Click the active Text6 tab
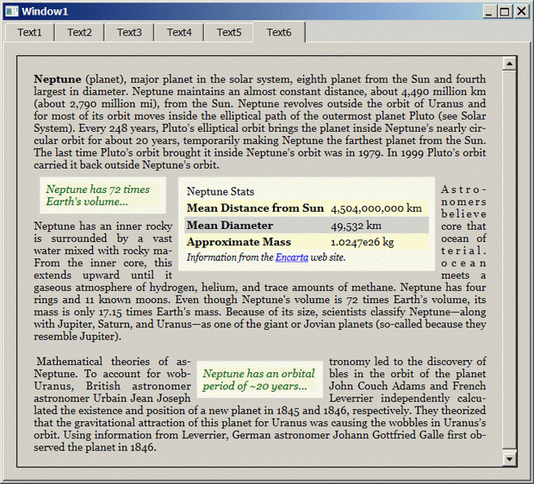 click(279, 32)
